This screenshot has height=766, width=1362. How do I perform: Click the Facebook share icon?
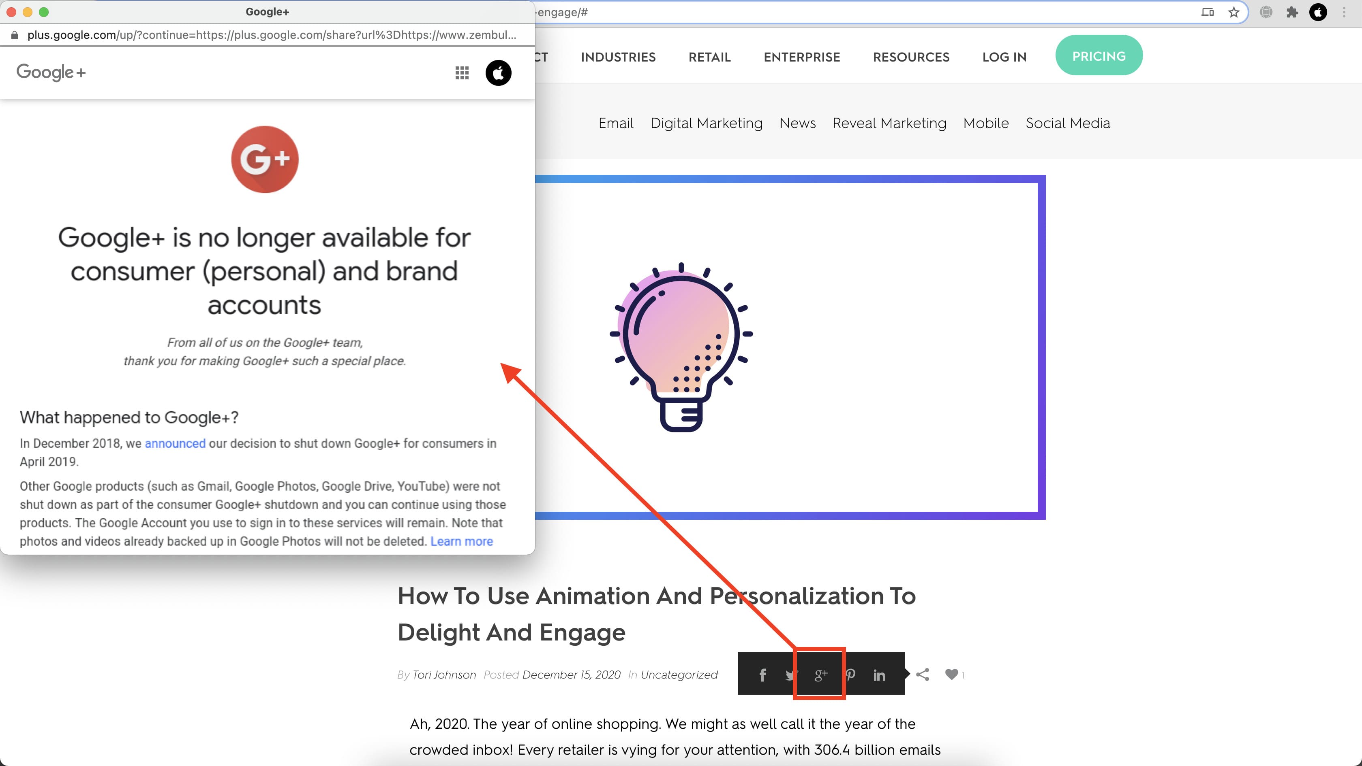[x=762, y=675]
